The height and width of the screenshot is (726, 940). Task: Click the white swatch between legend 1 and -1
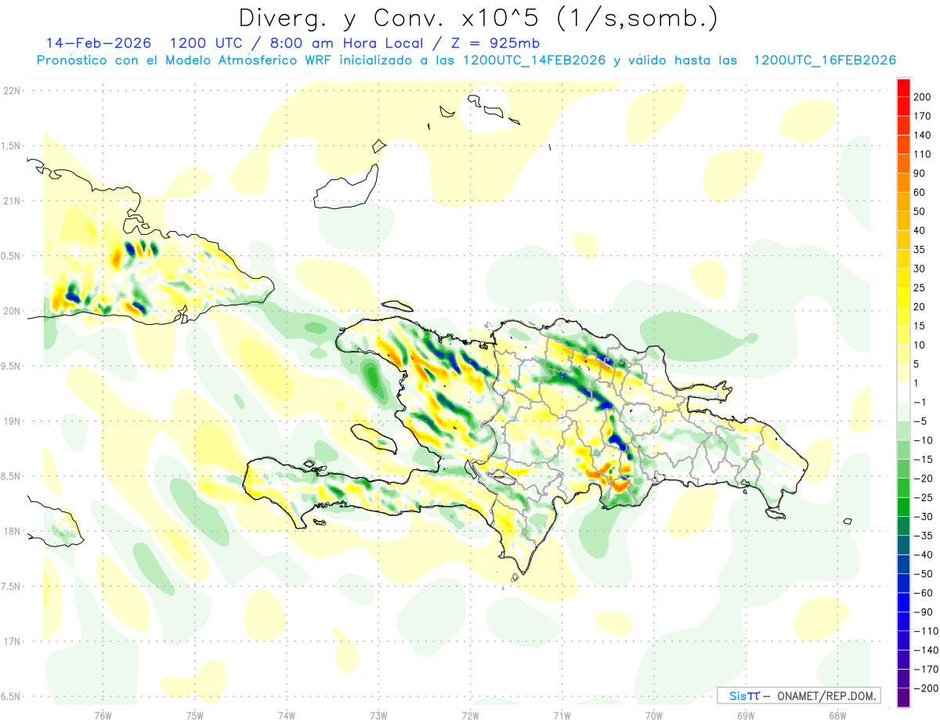point(903,392)
